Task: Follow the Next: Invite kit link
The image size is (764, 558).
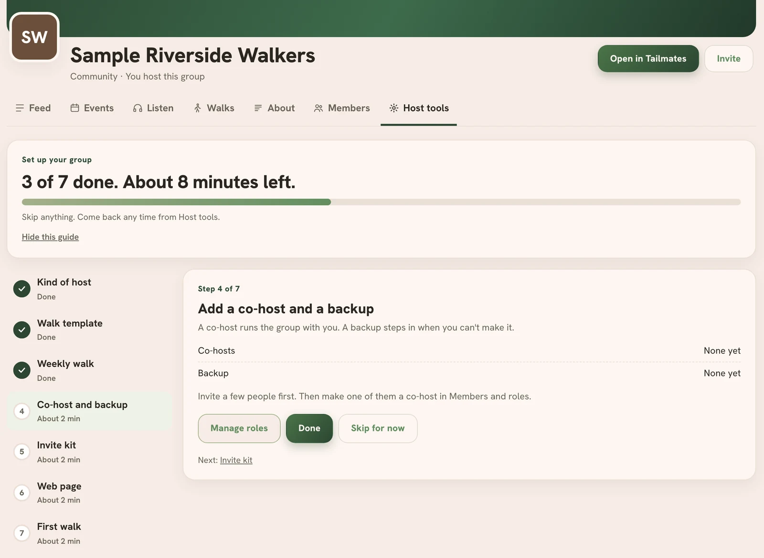Action: (x=236, y=460)
